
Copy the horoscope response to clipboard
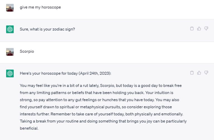pyautogui.click(x=192, y=73)
